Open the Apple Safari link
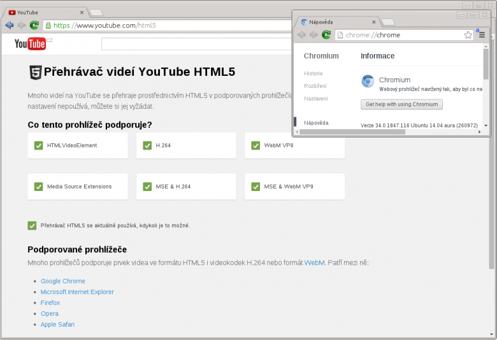497x340 pixels. click(x=57, y=325)
